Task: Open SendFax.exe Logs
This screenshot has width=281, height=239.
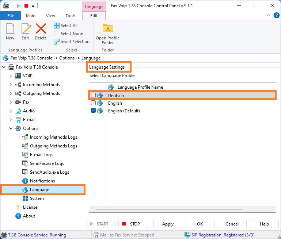Action: click(47, 163)
